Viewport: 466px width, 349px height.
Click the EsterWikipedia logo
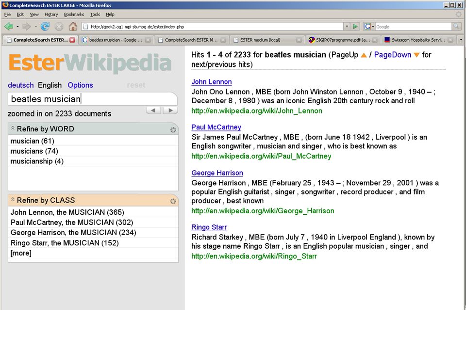[x=90, y=63]
